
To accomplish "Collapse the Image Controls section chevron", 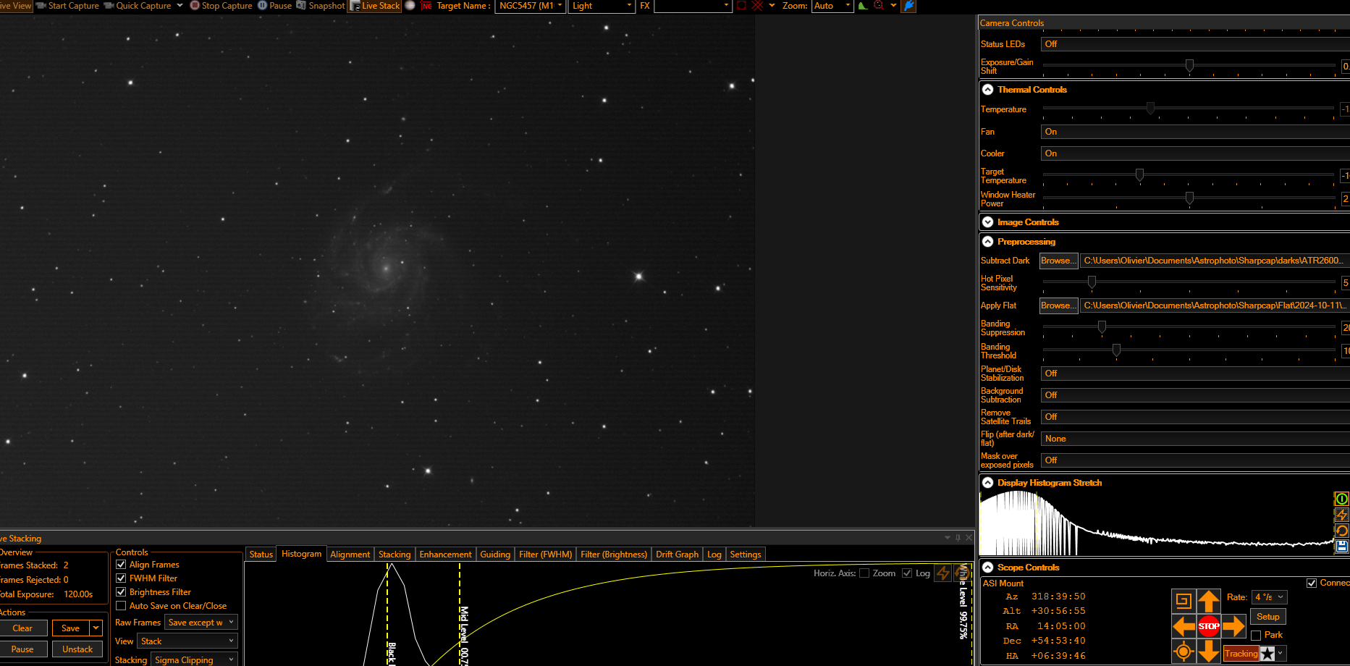I will (988, 222).
